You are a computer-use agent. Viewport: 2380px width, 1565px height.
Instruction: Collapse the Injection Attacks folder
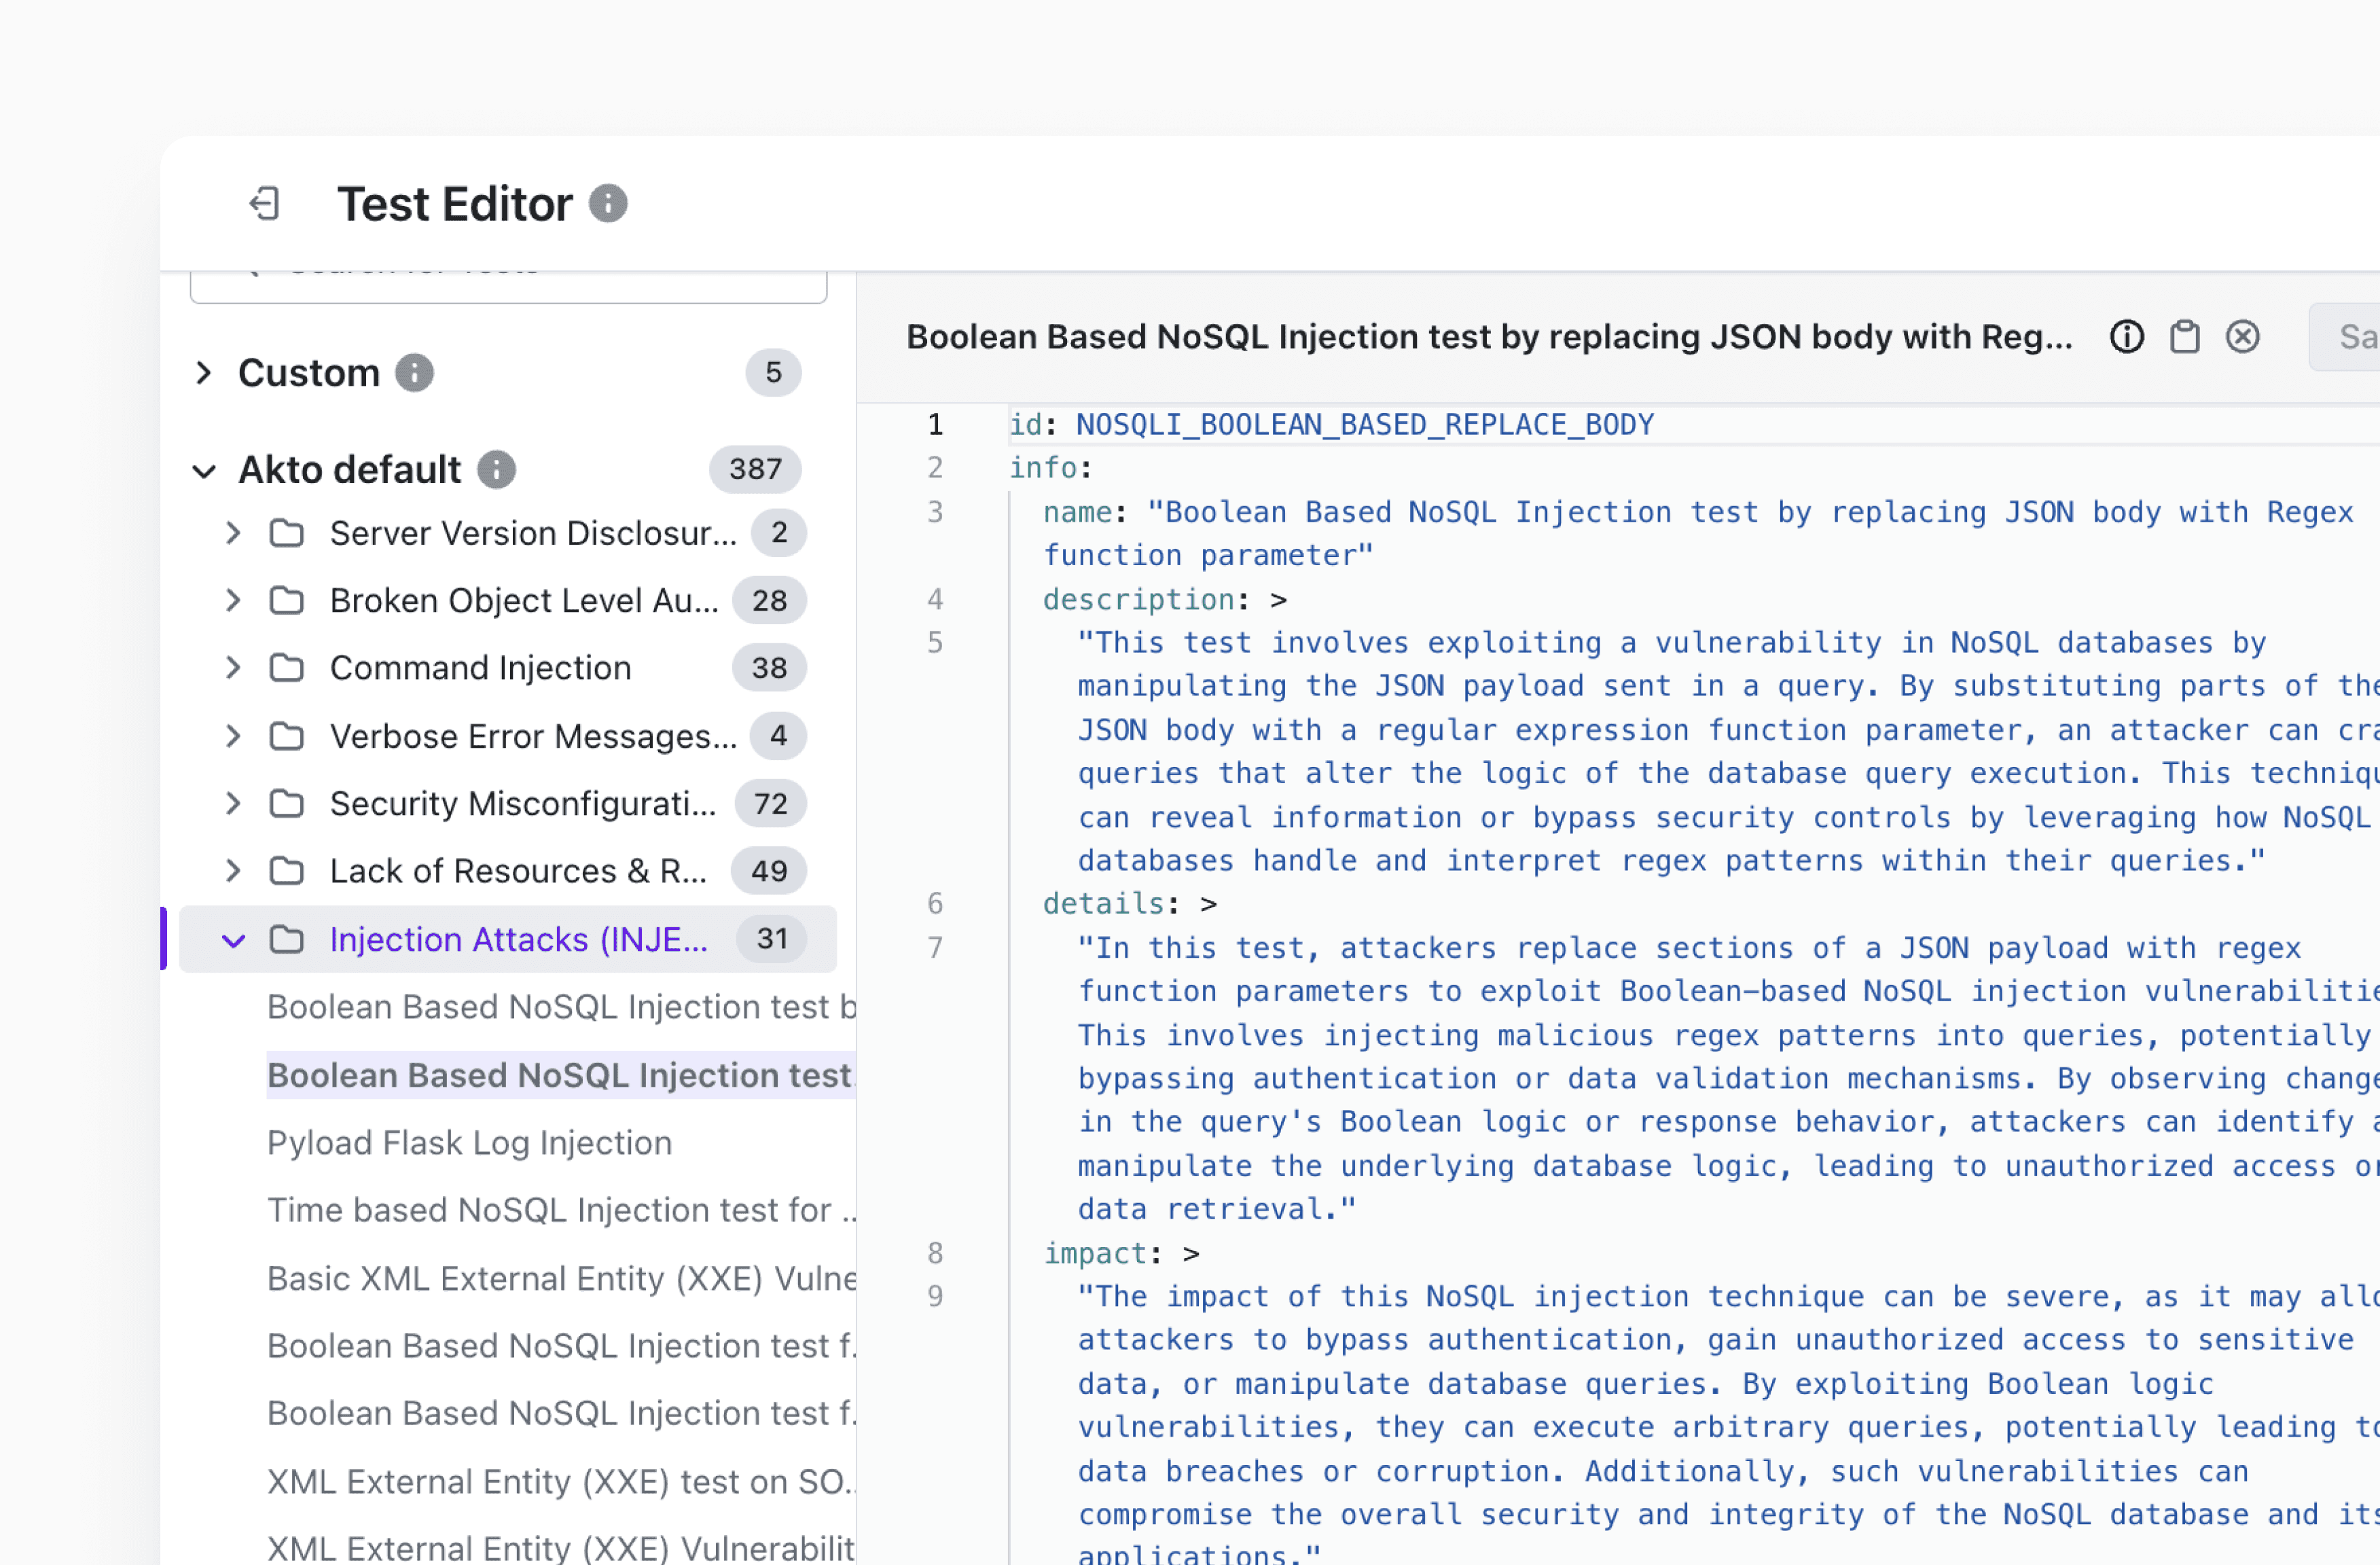click(233, 940)
